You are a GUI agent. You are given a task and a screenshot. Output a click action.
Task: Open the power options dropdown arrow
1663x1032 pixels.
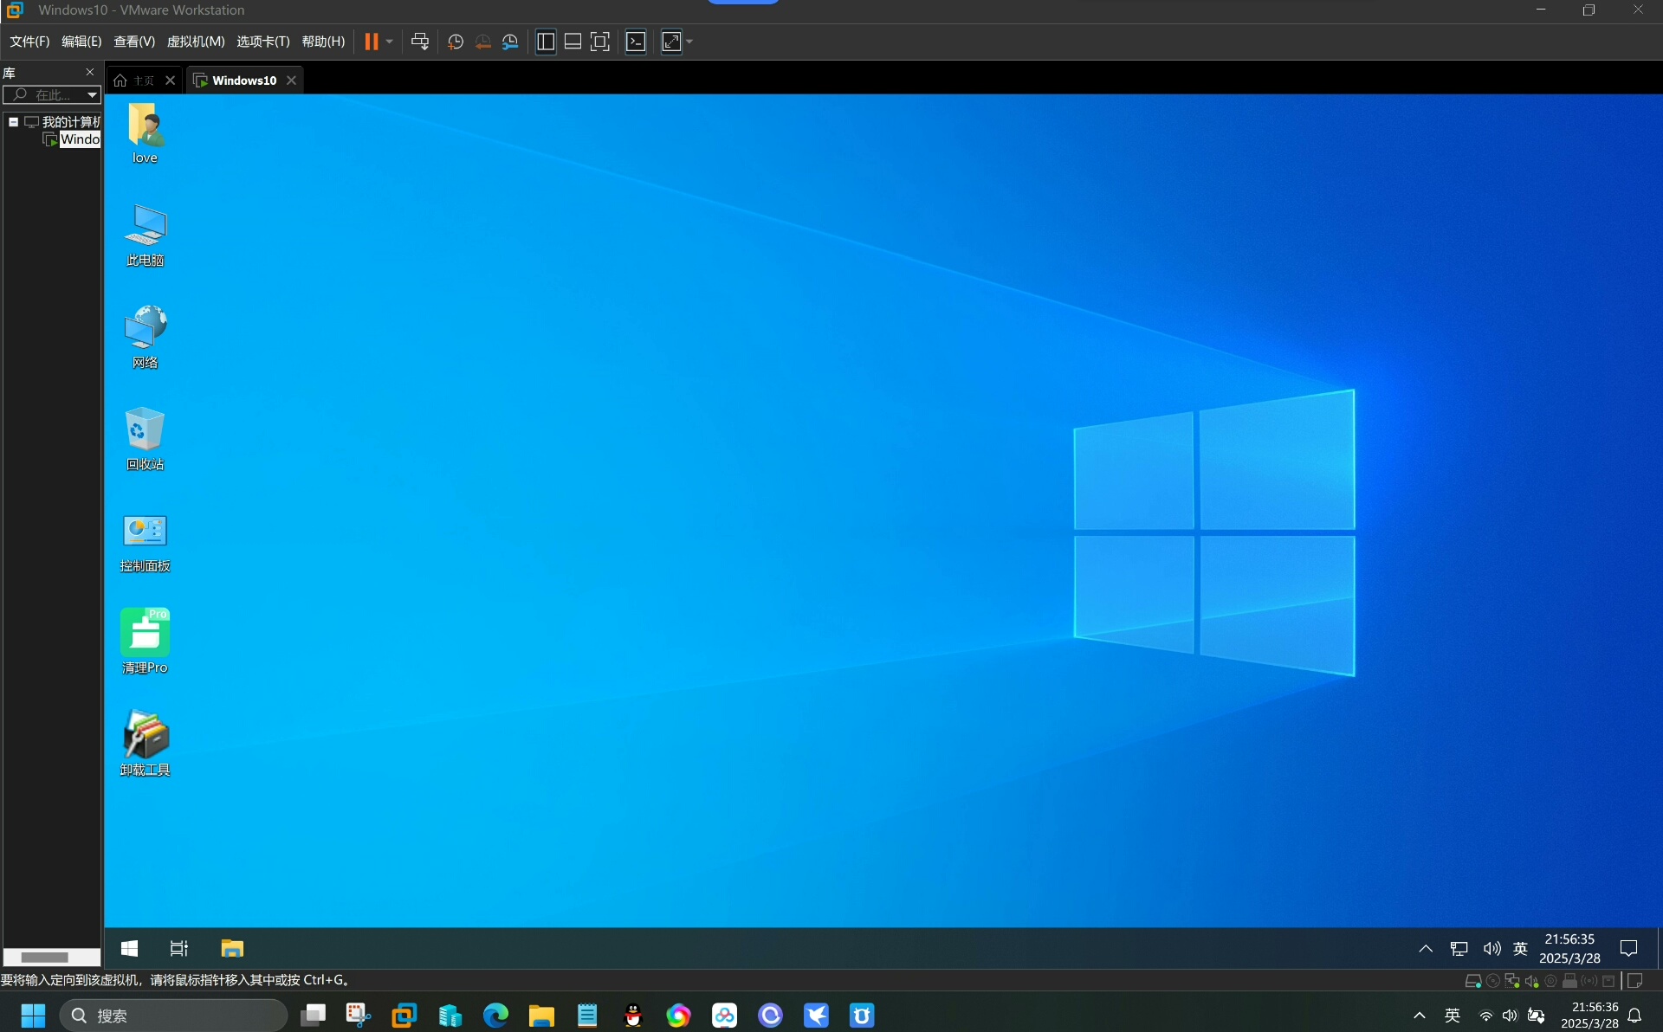[x=390, y=42]
